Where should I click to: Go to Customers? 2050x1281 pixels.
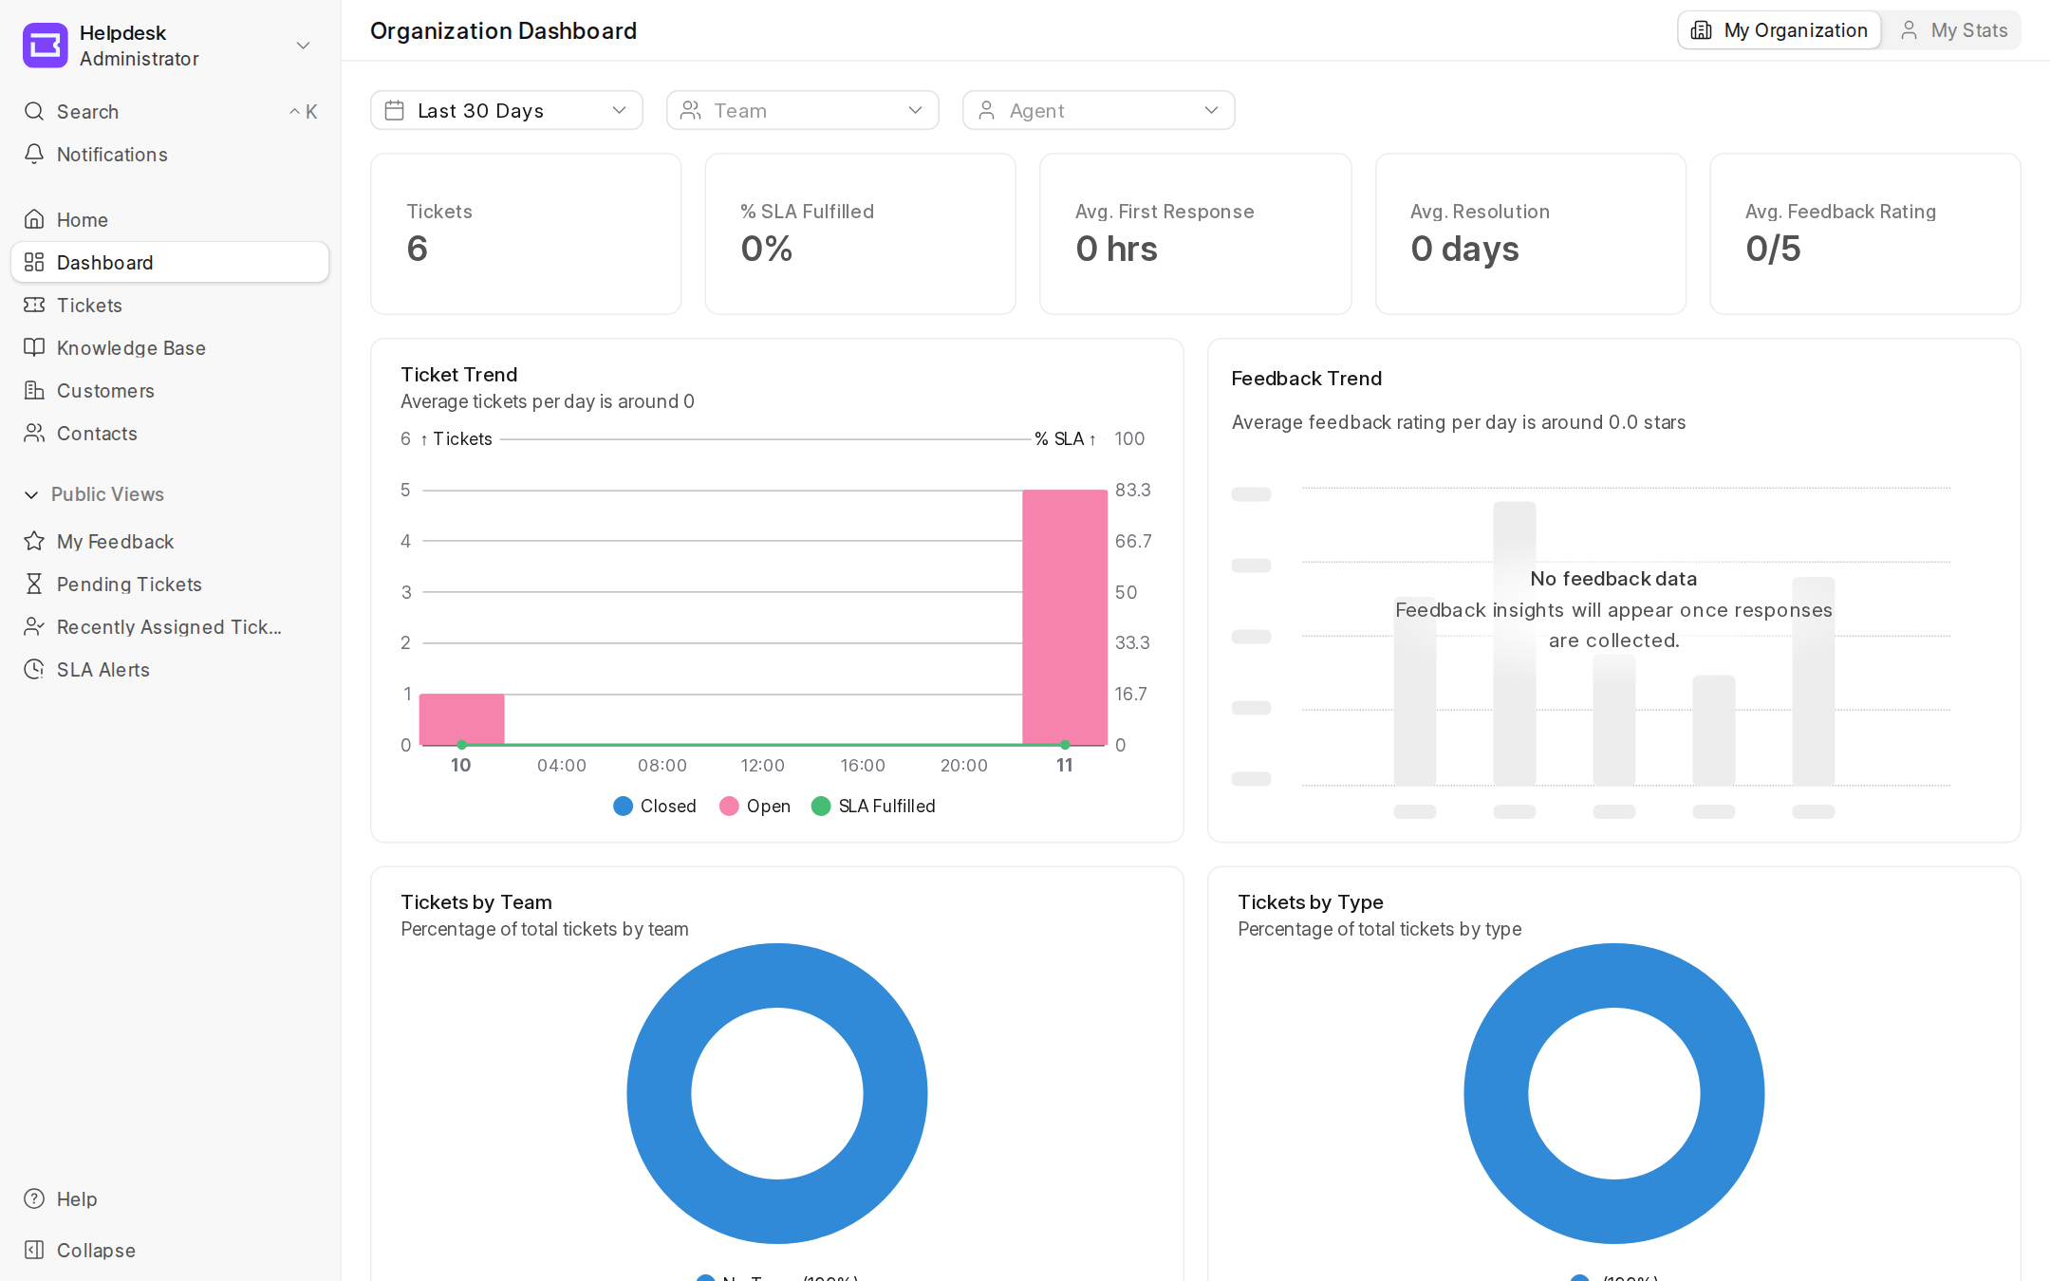170,390
